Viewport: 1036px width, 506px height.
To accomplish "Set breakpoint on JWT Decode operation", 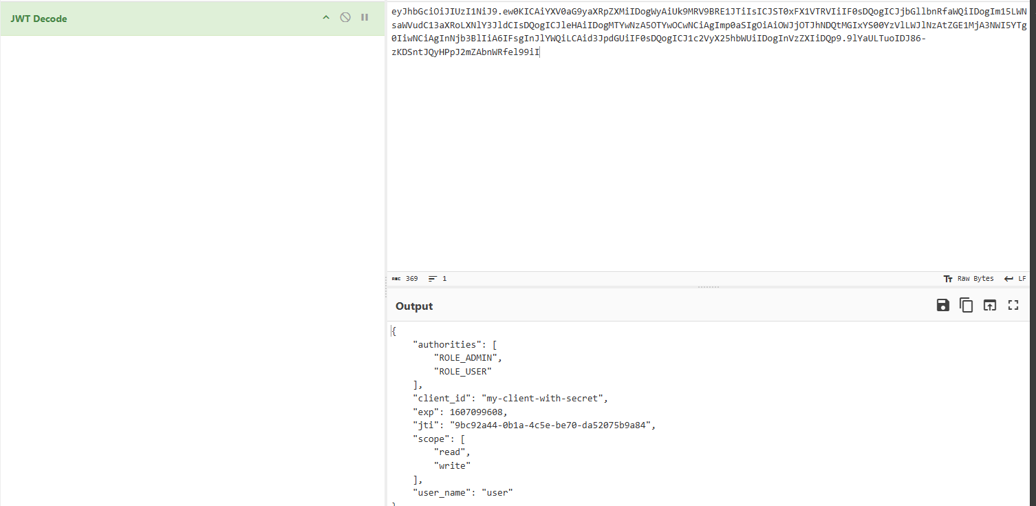I will pos(365,17).
